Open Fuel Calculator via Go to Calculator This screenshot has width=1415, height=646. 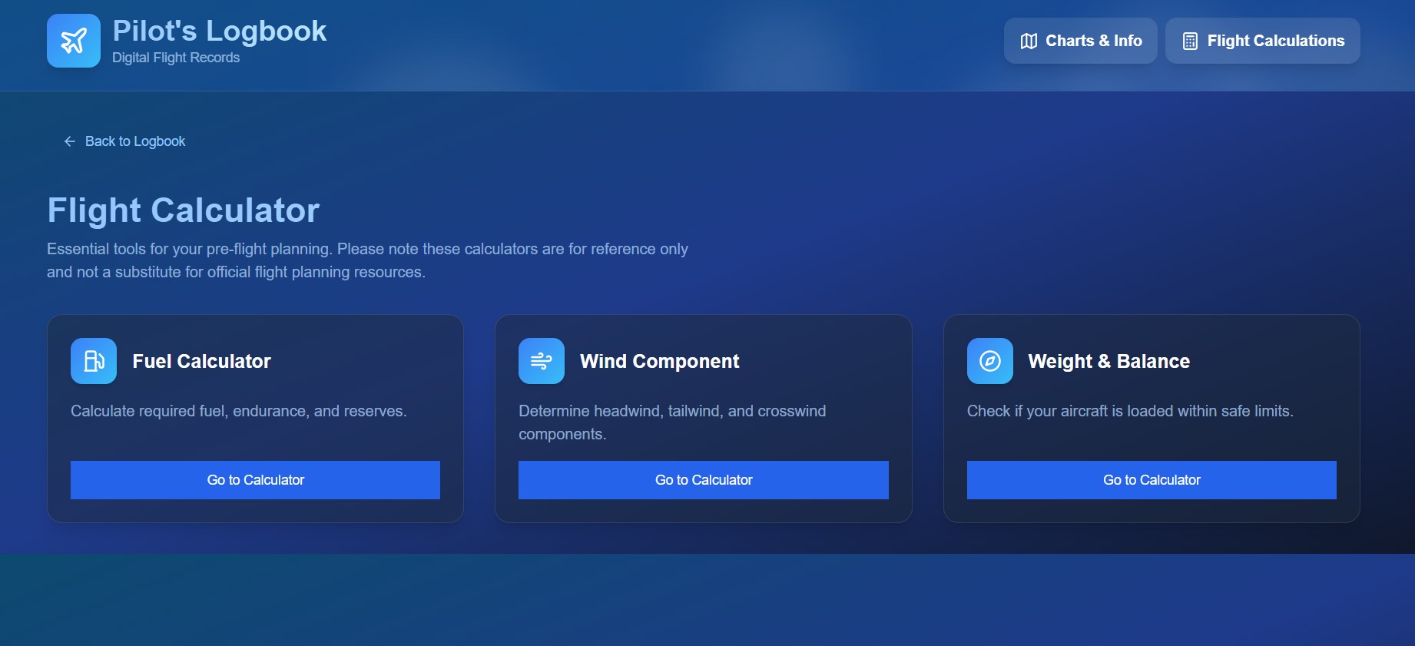(x=255, y=480)
